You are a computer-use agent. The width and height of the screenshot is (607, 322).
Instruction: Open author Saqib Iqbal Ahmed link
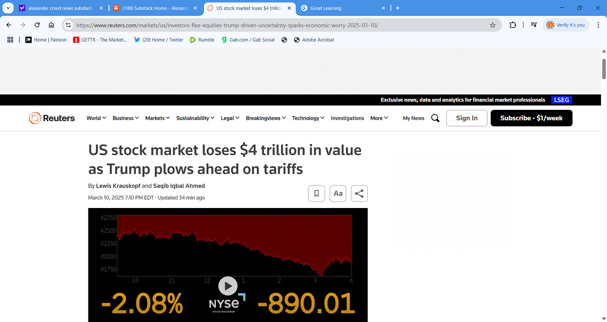[x=179, y=186]
